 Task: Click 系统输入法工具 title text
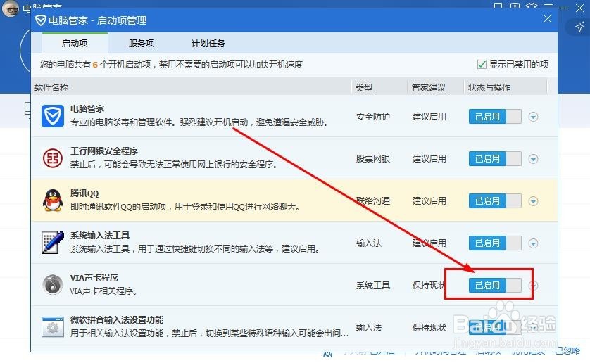click(x=100, y=236)
